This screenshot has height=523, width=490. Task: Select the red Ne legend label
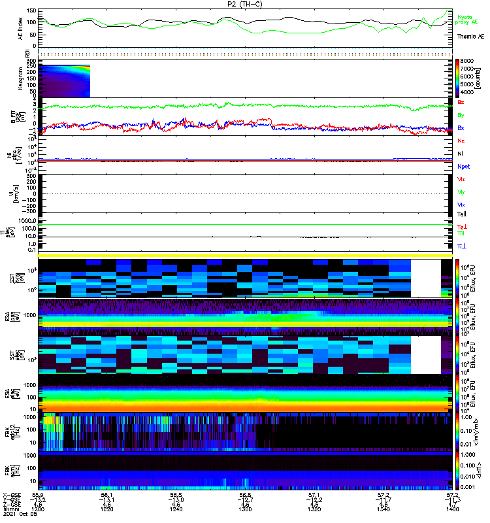[x=461, y=141]
